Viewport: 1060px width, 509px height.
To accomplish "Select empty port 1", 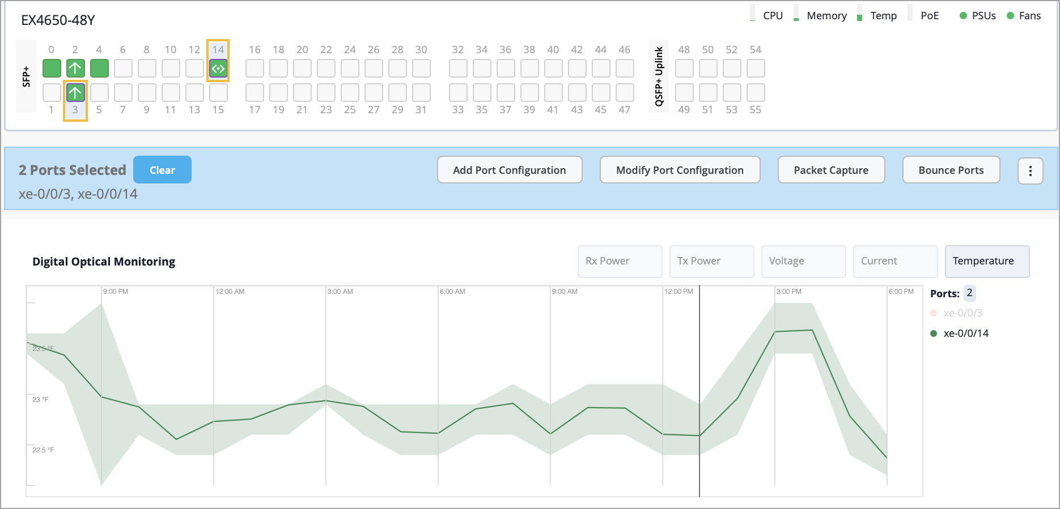I will point(52,92).
